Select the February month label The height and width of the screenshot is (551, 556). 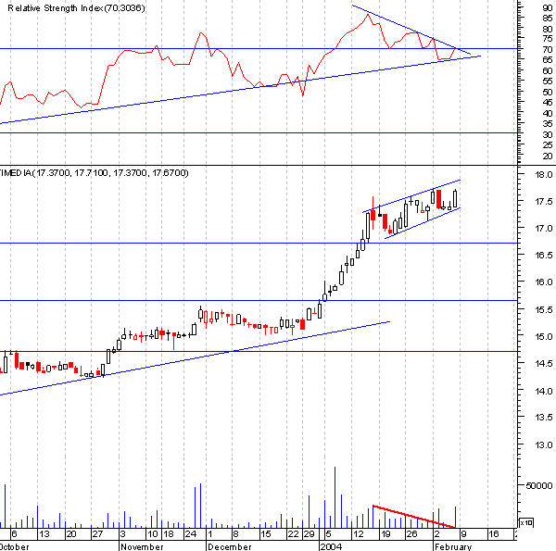[453, 546]
